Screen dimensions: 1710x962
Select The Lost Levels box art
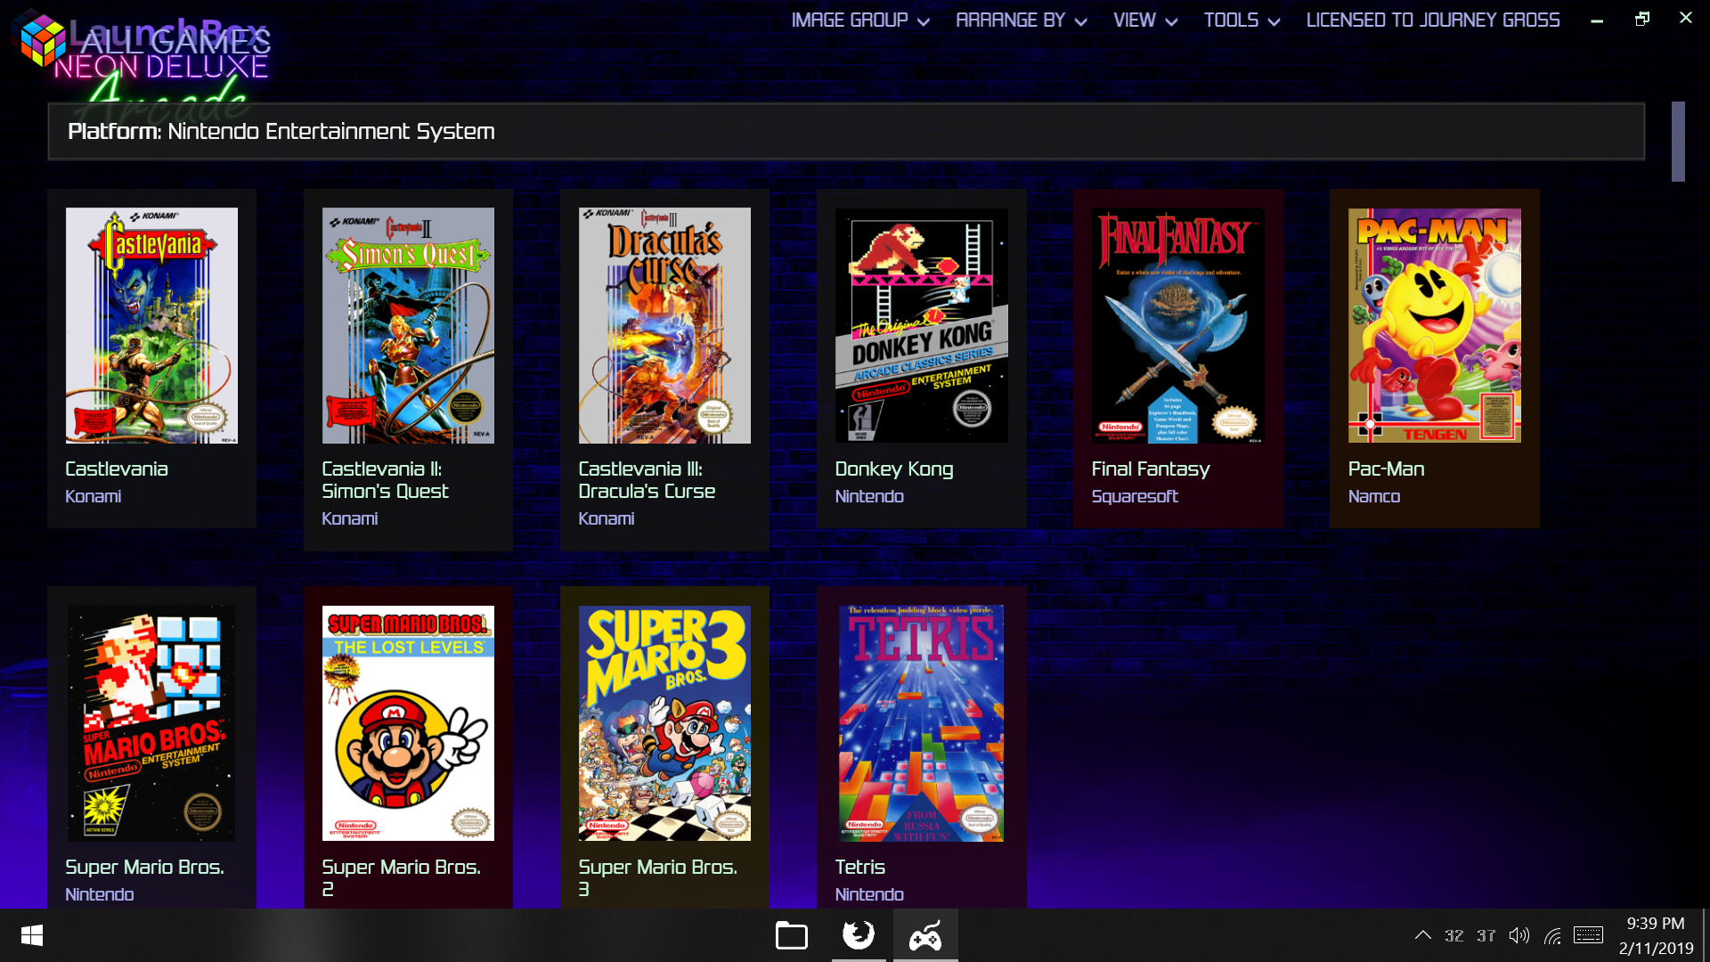[408, 723]
